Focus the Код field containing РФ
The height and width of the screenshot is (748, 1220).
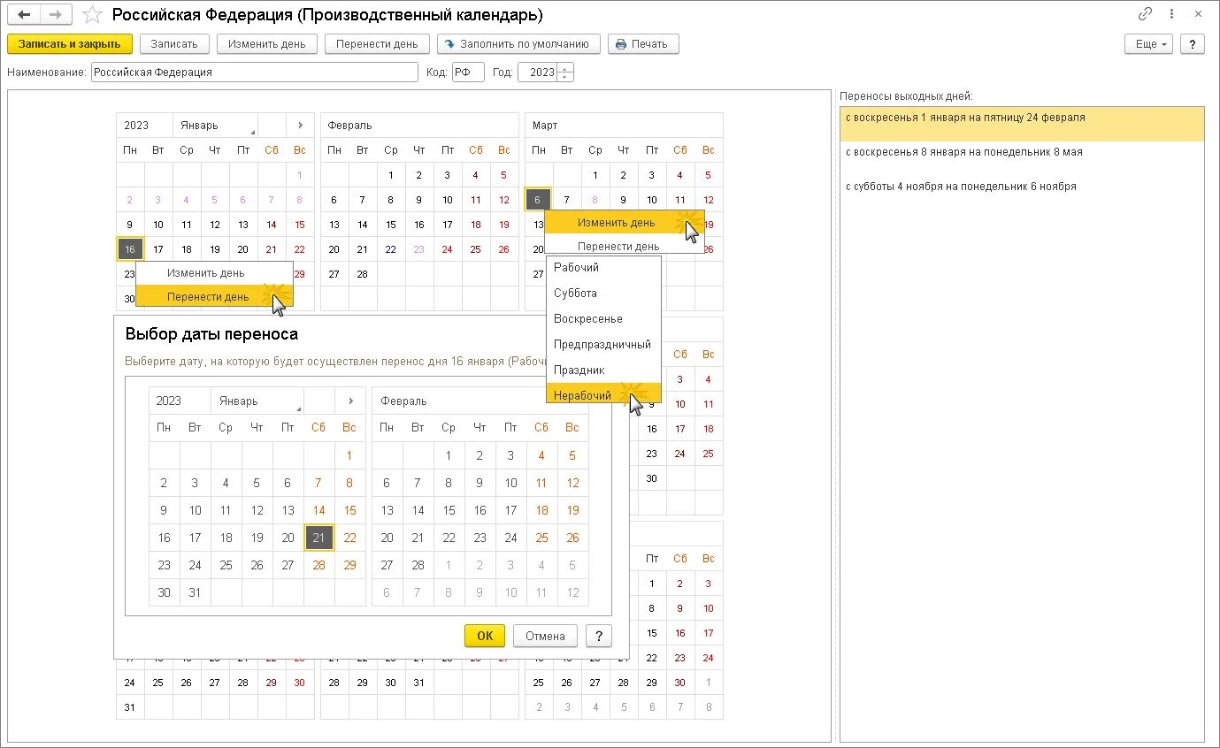pyautogui.click(x=468, y=73)
